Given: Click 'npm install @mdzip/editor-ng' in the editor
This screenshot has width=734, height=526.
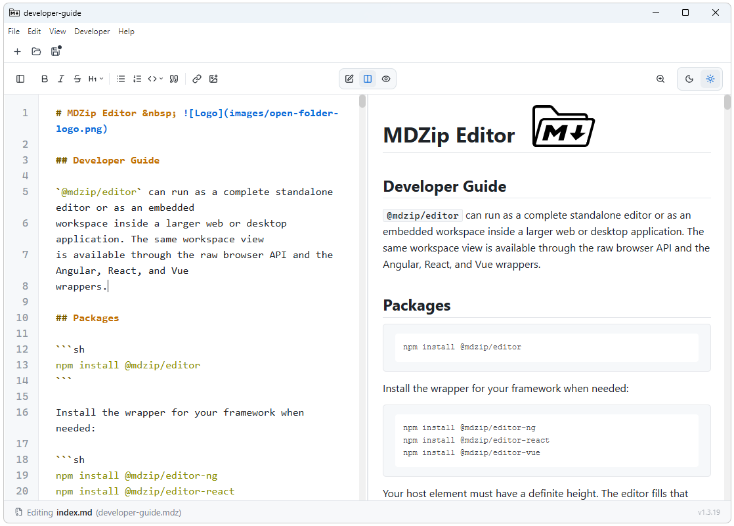Looking at the screenshot, I should pos(137,475).
